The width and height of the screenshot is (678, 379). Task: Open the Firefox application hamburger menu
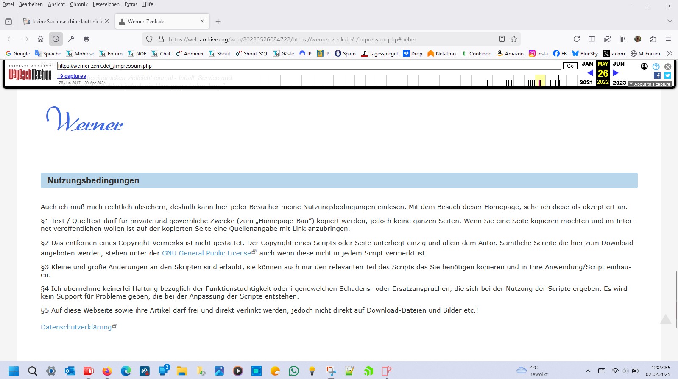[x=668, y=39]
